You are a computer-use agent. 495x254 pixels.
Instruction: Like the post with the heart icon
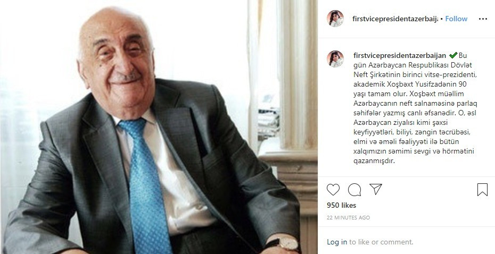click(x=333, y=190)
